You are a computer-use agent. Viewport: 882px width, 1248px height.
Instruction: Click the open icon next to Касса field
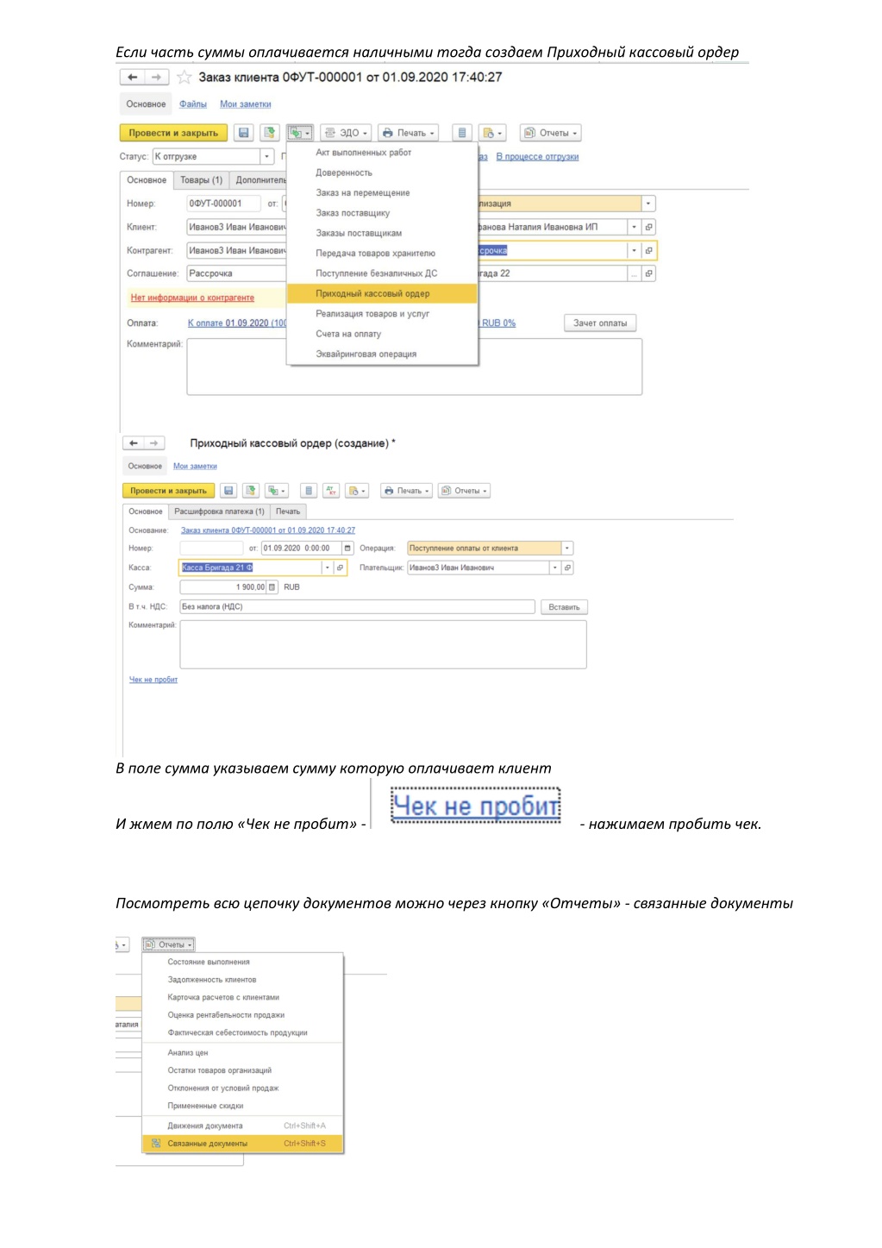pyautogui.click(x=340, y=568)
